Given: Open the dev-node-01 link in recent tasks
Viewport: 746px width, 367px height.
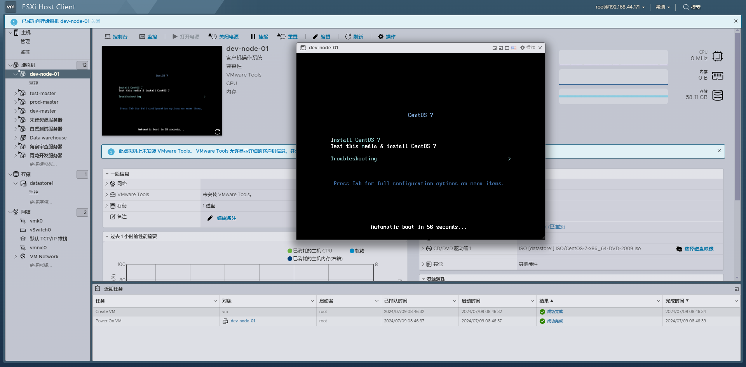Looking at the screenshot, I should tap(243, 321).
